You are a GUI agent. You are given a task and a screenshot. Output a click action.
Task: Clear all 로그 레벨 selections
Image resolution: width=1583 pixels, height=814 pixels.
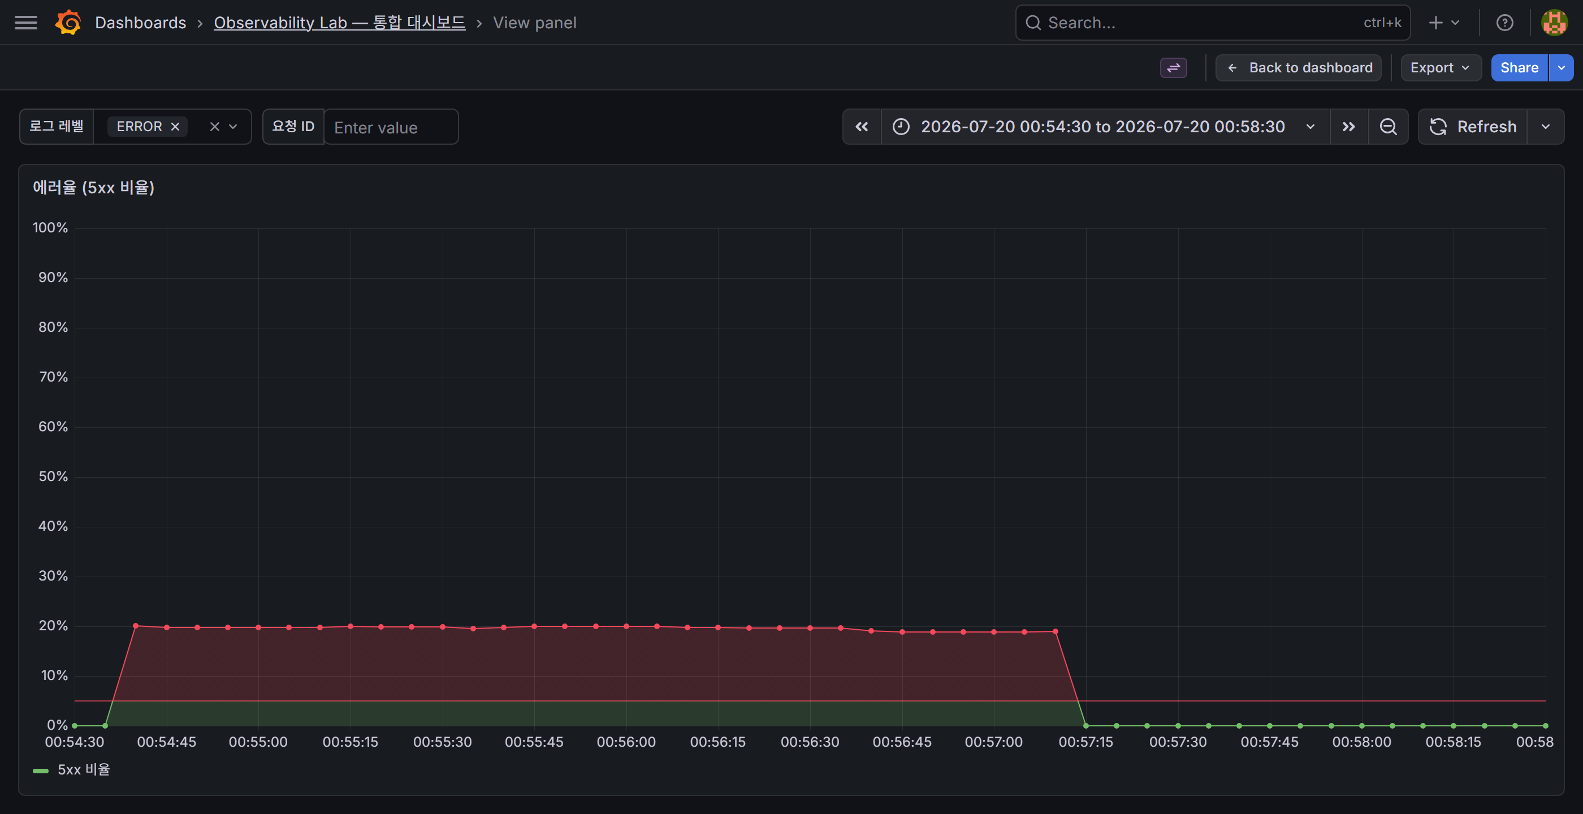click(x=214, y=127)
